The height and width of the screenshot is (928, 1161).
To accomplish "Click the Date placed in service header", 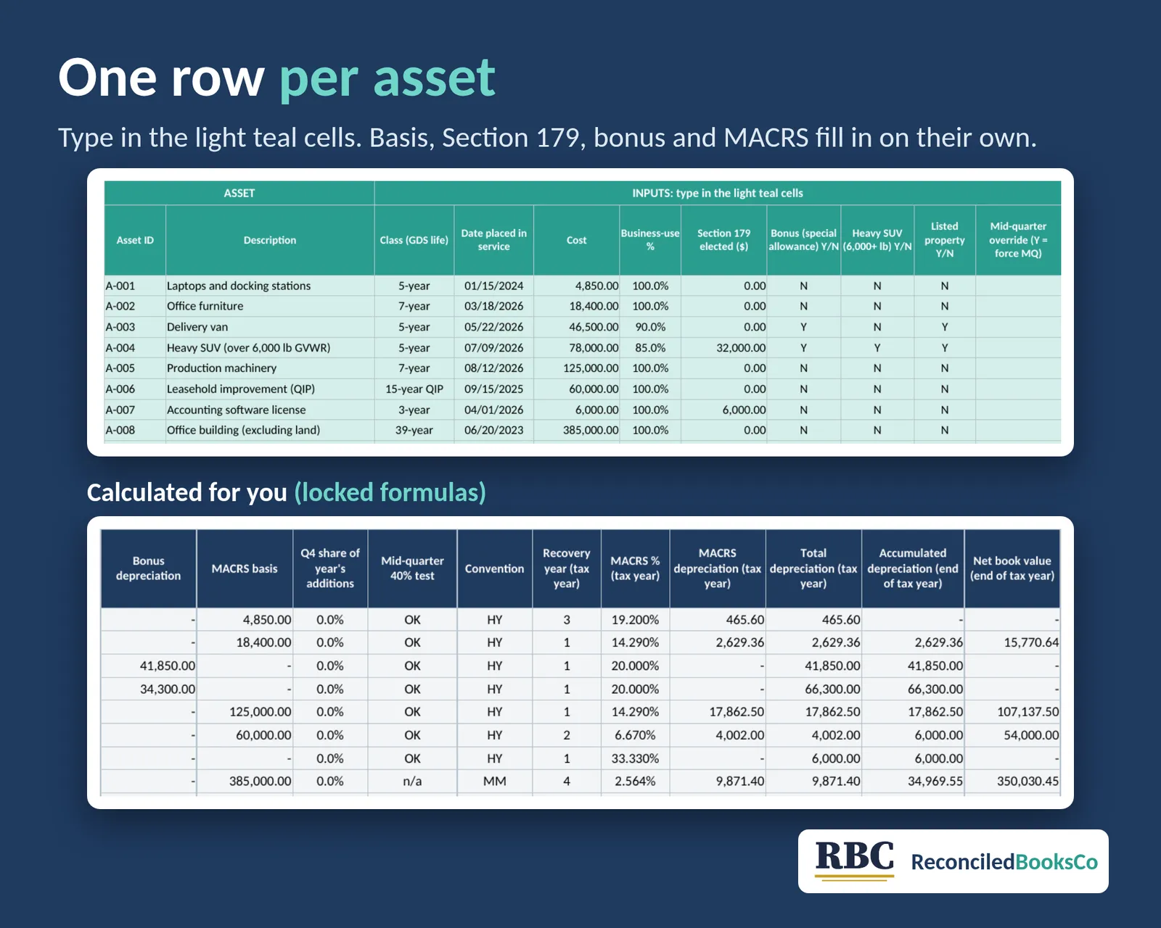I will (x=494, y=240).
